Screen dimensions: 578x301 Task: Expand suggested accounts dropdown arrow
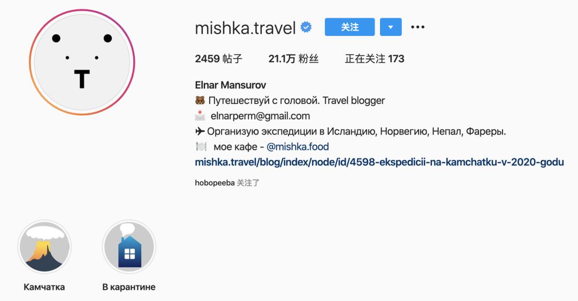[390, 27]
